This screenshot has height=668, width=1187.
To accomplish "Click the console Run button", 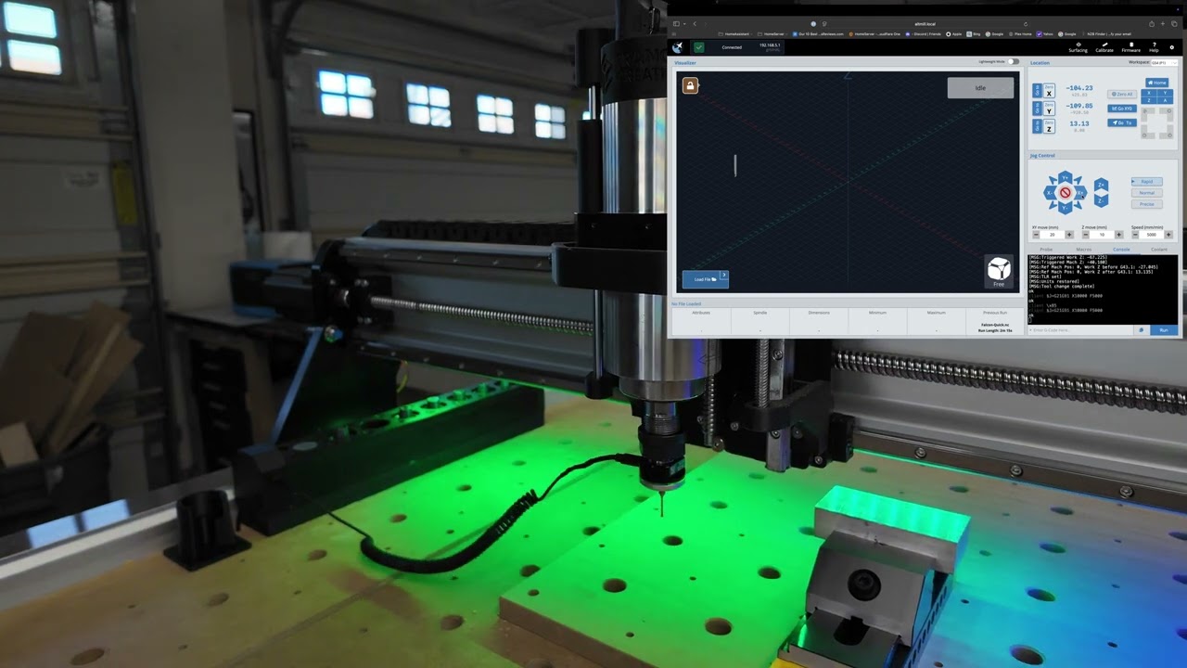I will 1164,329.
